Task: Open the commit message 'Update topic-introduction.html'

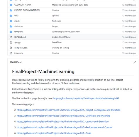Action: tap(66, 32)
